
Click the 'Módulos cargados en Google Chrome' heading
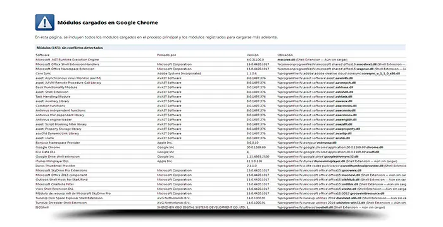pyautogui.click(x=108, y=23)
